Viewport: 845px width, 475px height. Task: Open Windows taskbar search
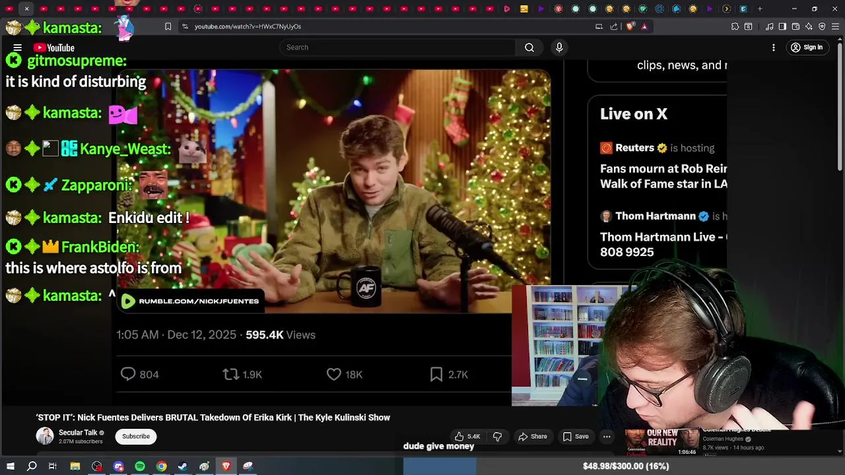32,466
